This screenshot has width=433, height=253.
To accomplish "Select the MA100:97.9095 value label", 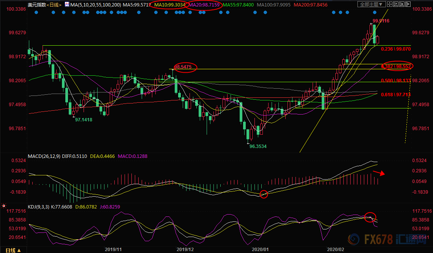I will click(x=273, y=5).
